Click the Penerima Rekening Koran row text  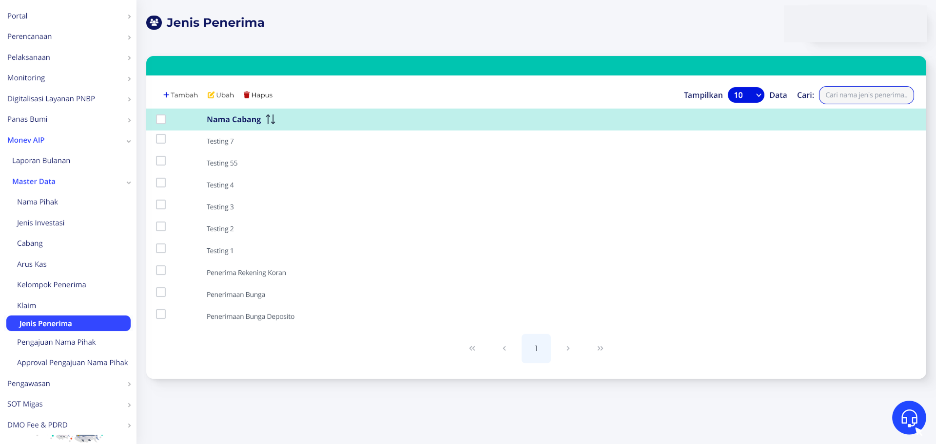tap(246, 273)
